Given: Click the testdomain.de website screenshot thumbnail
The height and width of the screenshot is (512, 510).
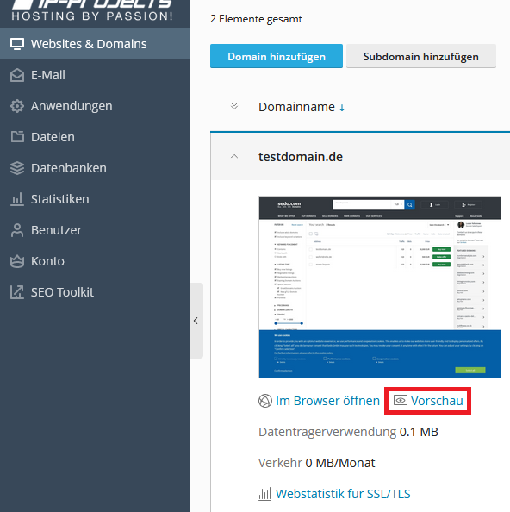Looking at the screenshot, I should click(x=380, y=287).
